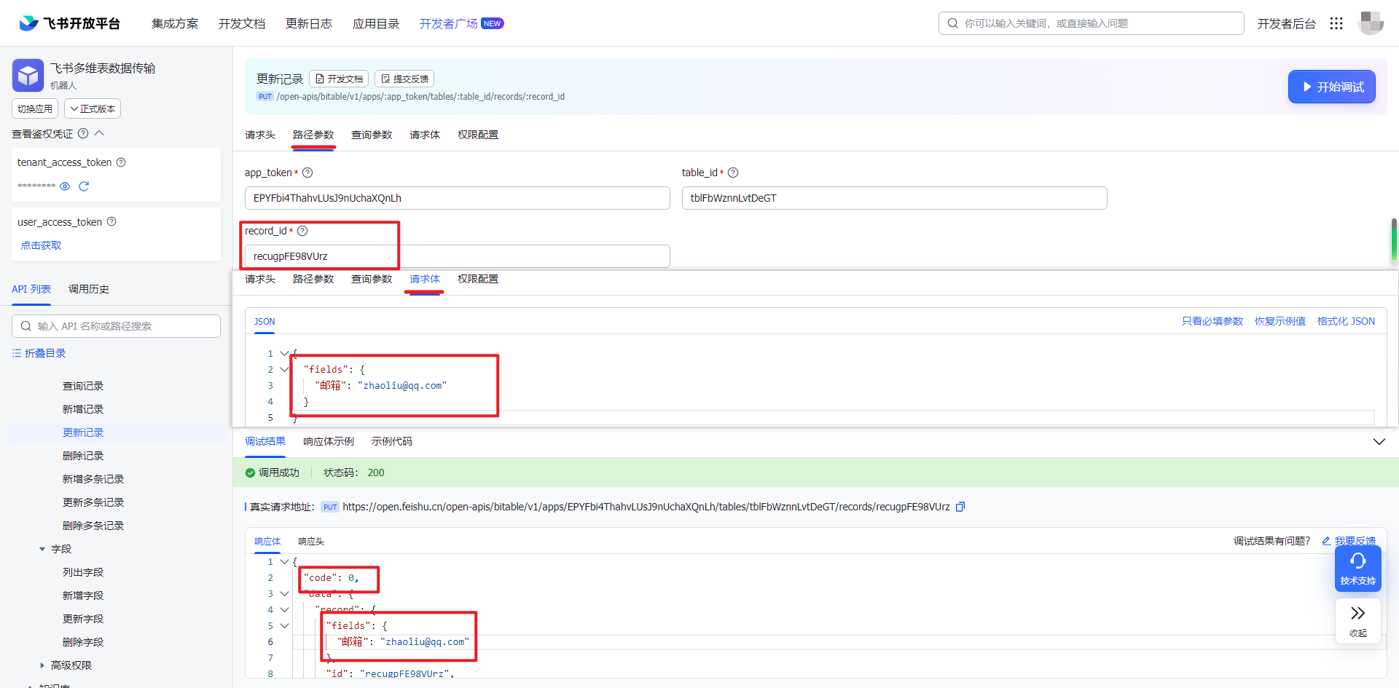The height and width of the screenshot is (688, 1399).
Task: Select 新增记录 in the API list
Action: (x=83, y=409)
